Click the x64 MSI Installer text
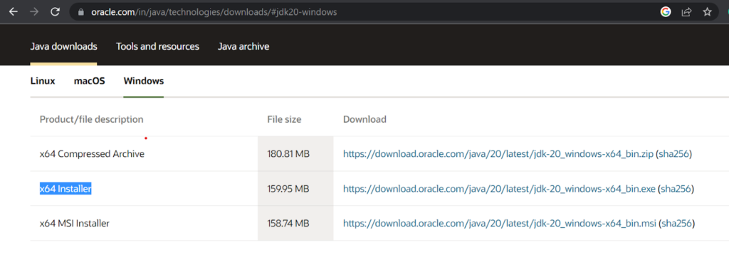Viewport: 729px width, 262px height. [74, 224]
